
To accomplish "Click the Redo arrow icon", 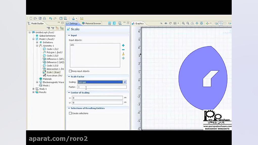I will pyautogui.click(x=55, y=18).
